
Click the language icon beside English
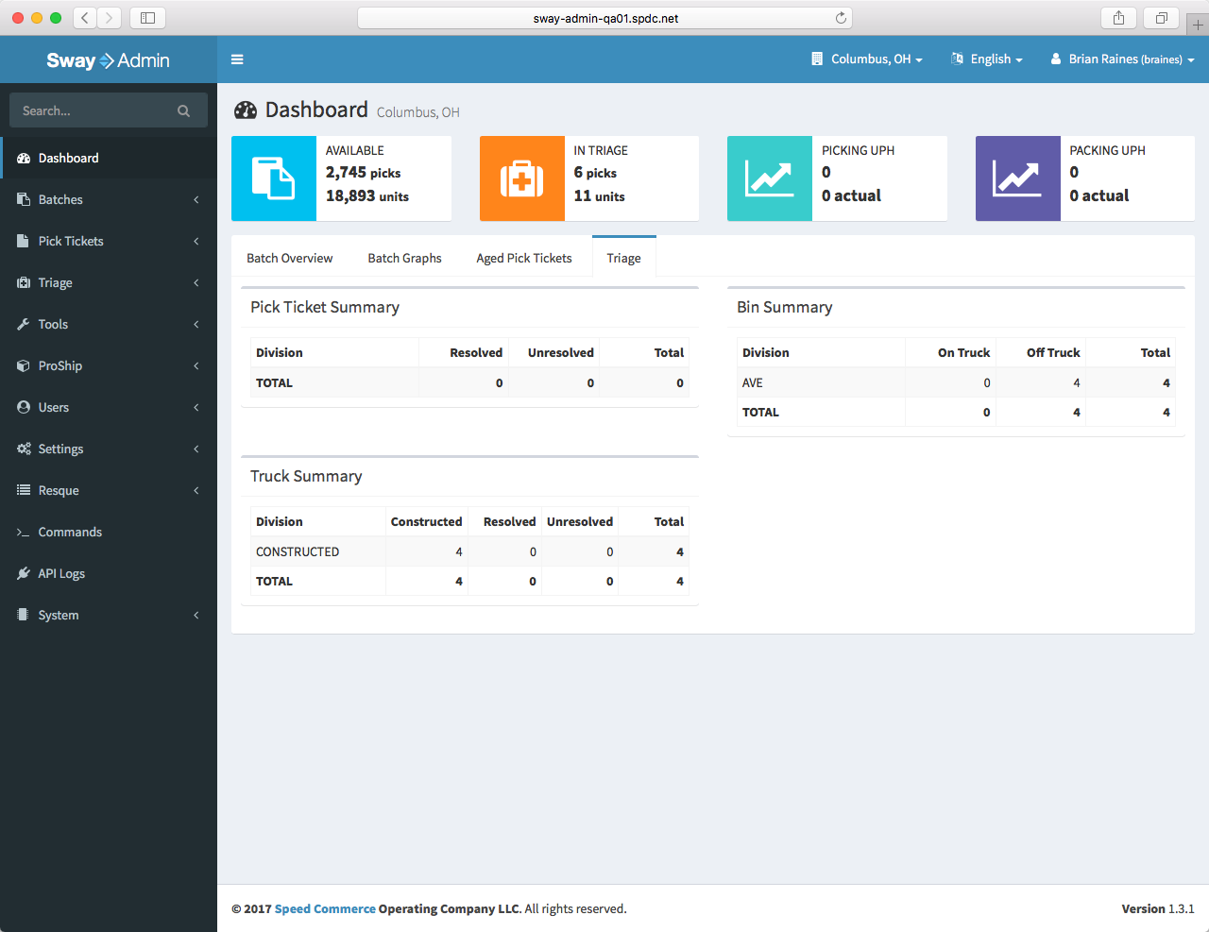pyautogui.click(x=957, y=59)
